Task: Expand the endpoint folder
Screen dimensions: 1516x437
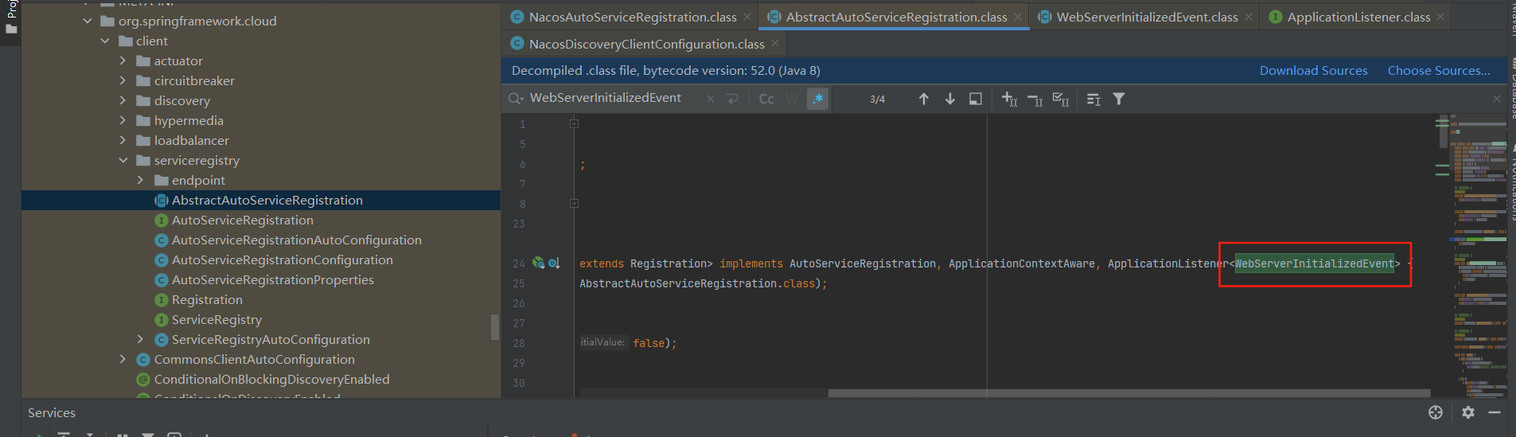Action: tap(141, 180)
